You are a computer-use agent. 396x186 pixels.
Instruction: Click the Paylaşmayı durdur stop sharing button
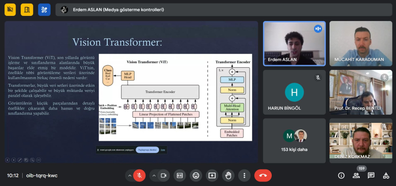click(x=147, y=150)
